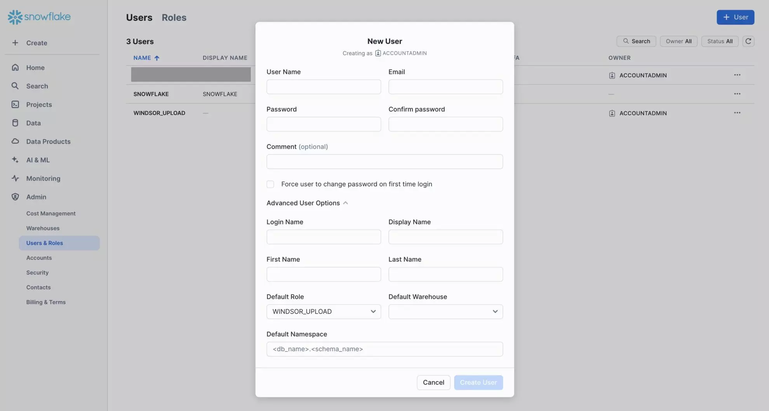Click the Monitoring pulse icon
769x411 pixels.
tap(15, 178)
